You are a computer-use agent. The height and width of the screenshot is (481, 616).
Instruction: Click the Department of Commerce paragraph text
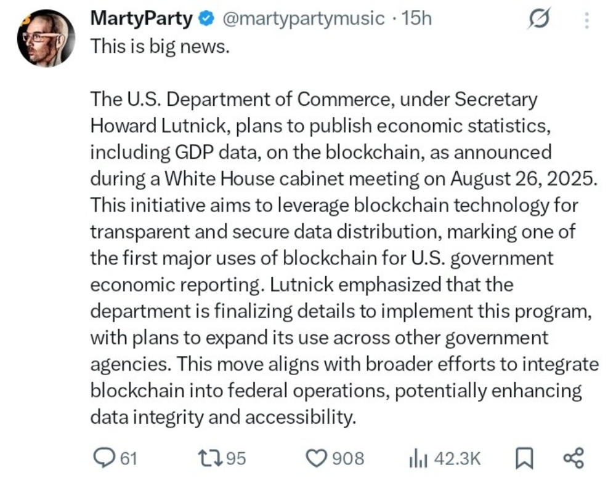tap(344, 258)
